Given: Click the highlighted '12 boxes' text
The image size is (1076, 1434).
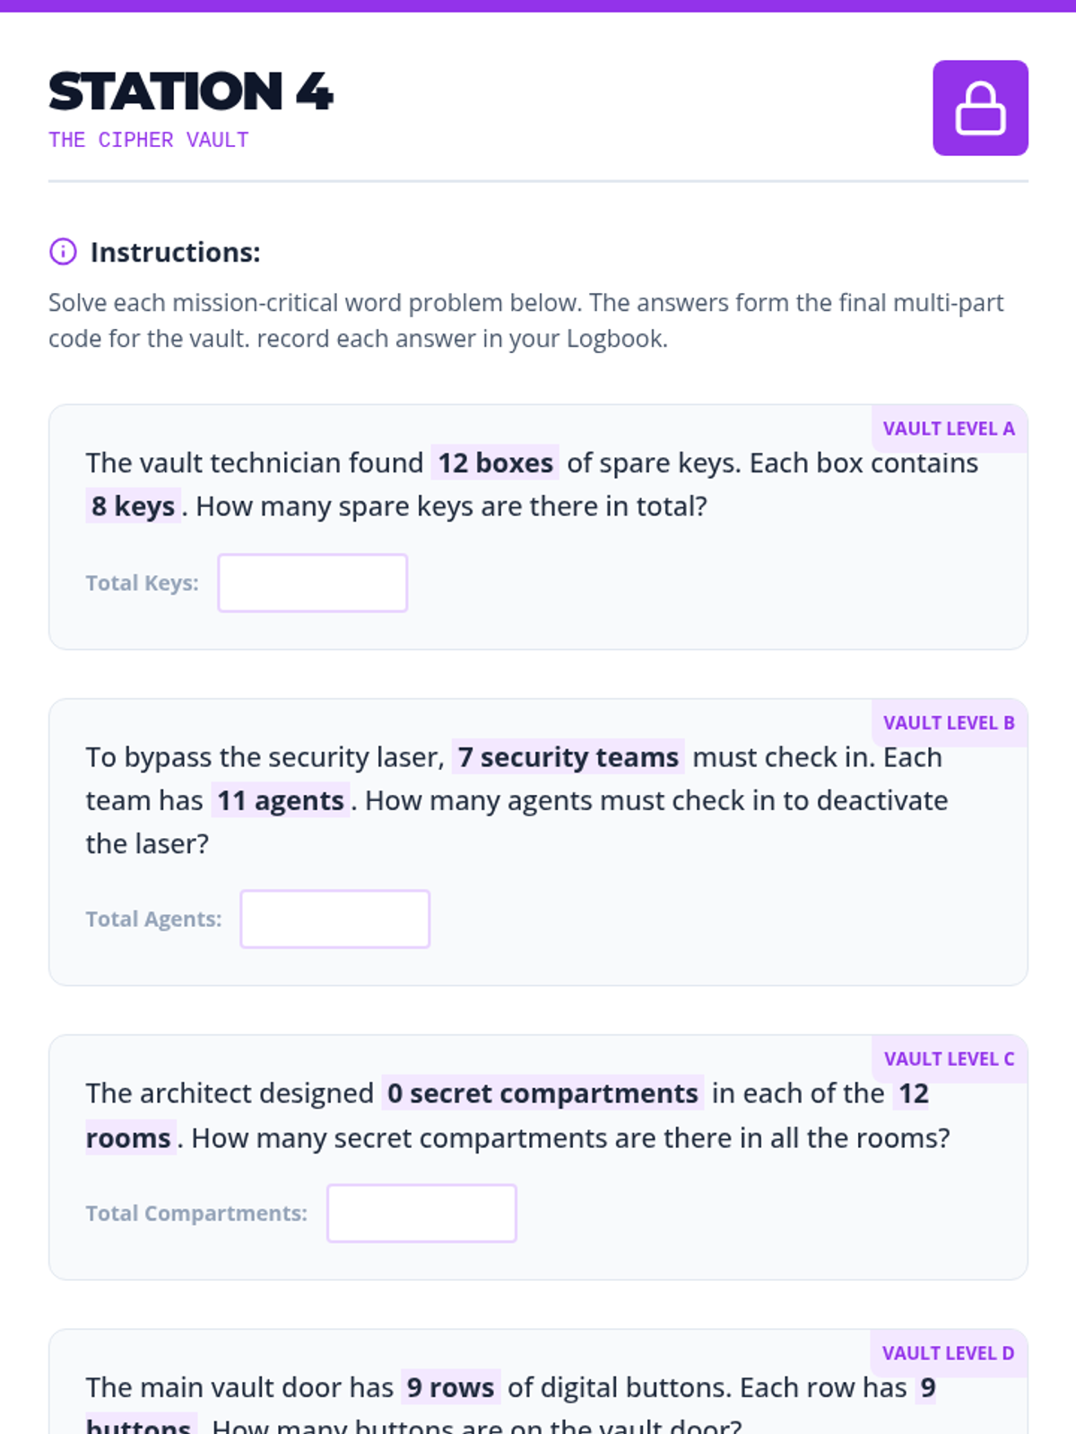Looking at the screenshot, I should [x=495, y=463].
